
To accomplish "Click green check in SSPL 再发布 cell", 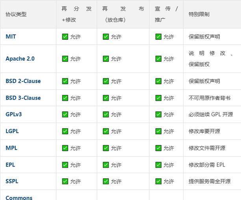I will [x=106, y=181].
